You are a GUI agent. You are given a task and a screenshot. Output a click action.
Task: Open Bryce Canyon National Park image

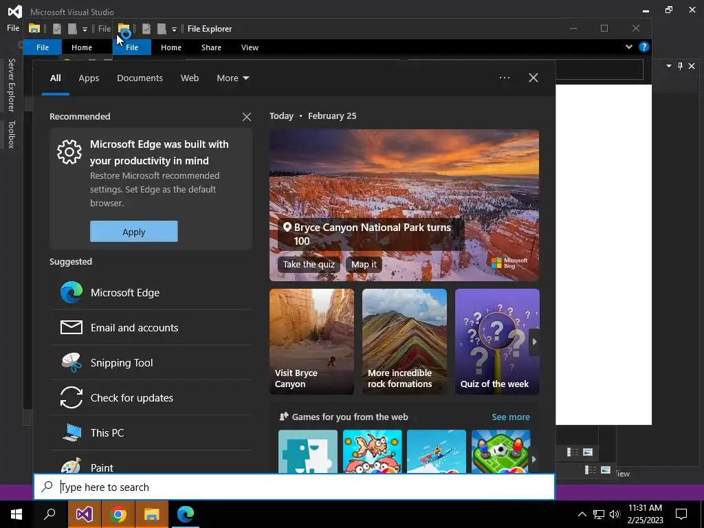(x=404, y=205)
